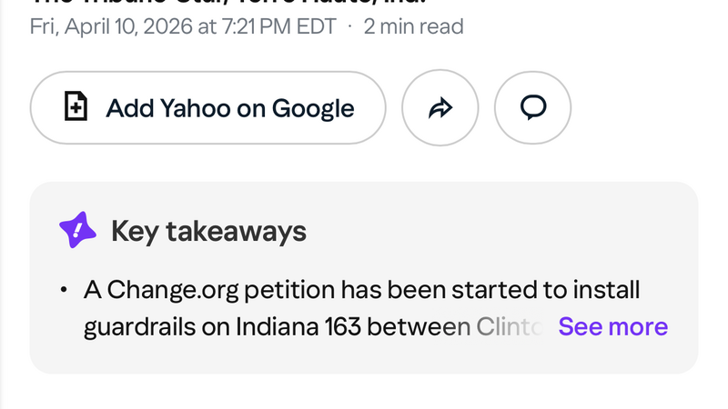The height and width of the screenshot is (409, 728).
Task: Click the word Google in the button label
Action: pos(313,108)
